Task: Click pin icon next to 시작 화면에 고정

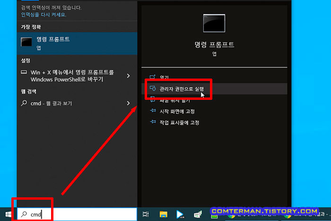Action: pyautogui.click(x=153, y=111)
